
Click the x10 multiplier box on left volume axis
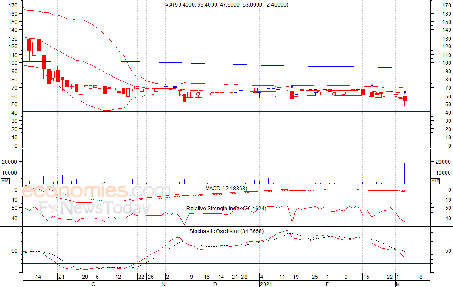click(5, 181)
